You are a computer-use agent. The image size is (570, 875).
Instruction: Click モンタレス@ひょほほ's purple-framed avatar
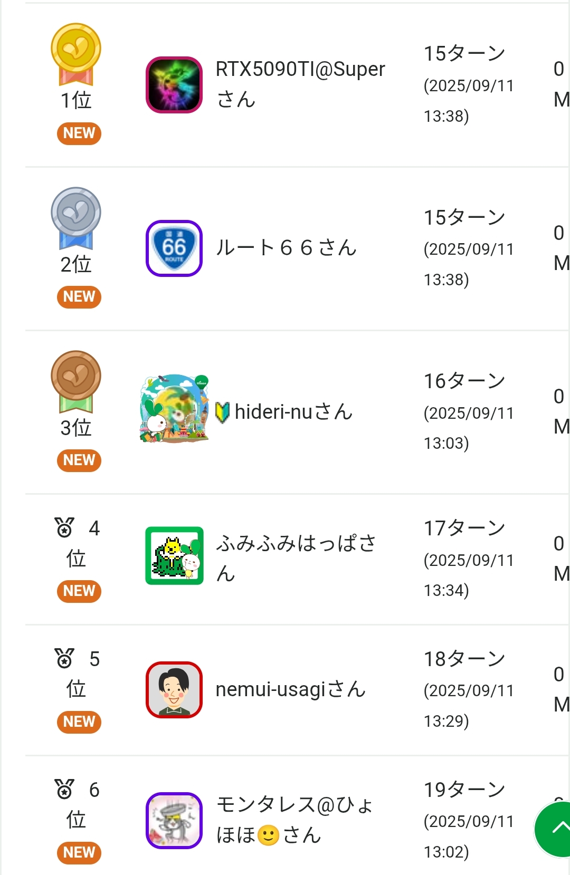[x=174, y=821]
